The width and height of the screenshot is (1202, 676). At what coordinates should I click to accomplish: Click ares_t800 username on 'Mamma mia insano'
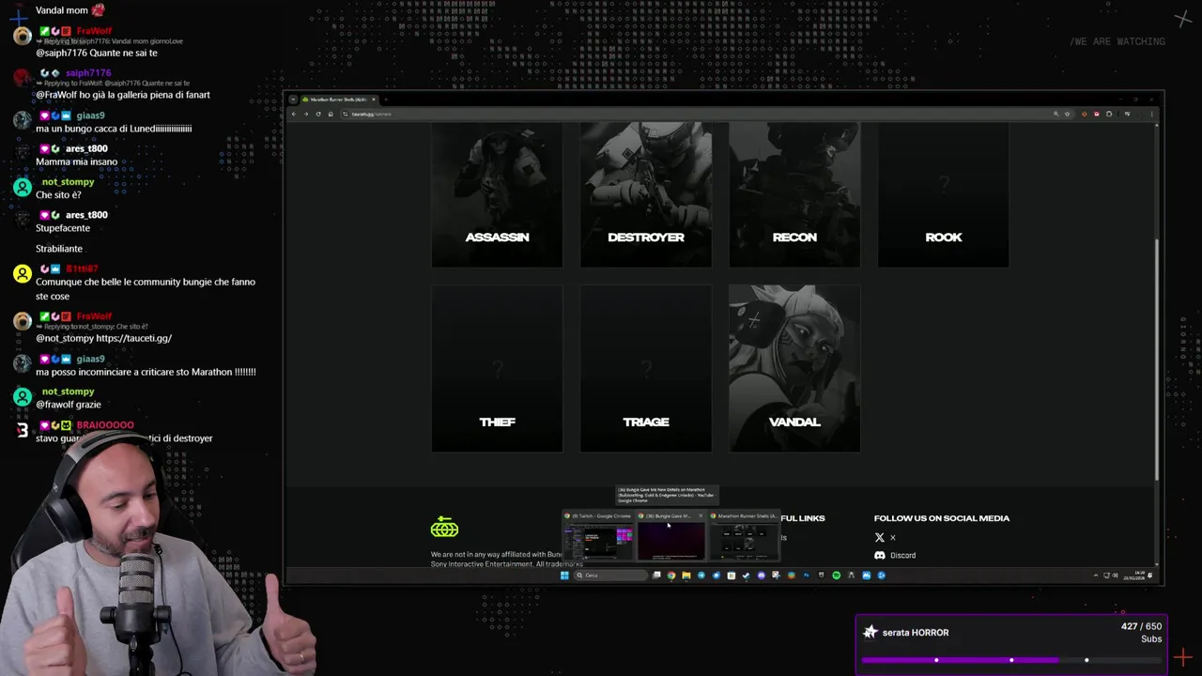86,148
